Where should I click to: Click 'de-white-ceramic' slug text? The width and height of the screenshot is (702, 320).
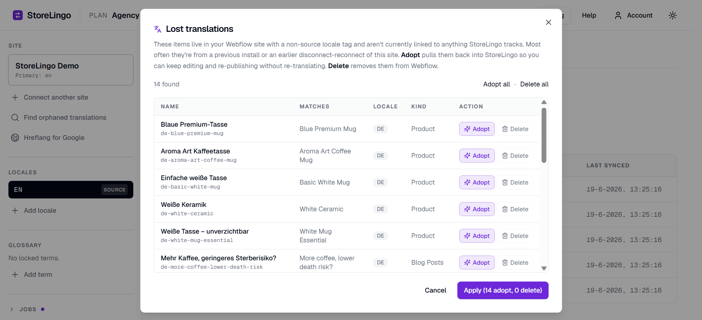pos(187,213)
